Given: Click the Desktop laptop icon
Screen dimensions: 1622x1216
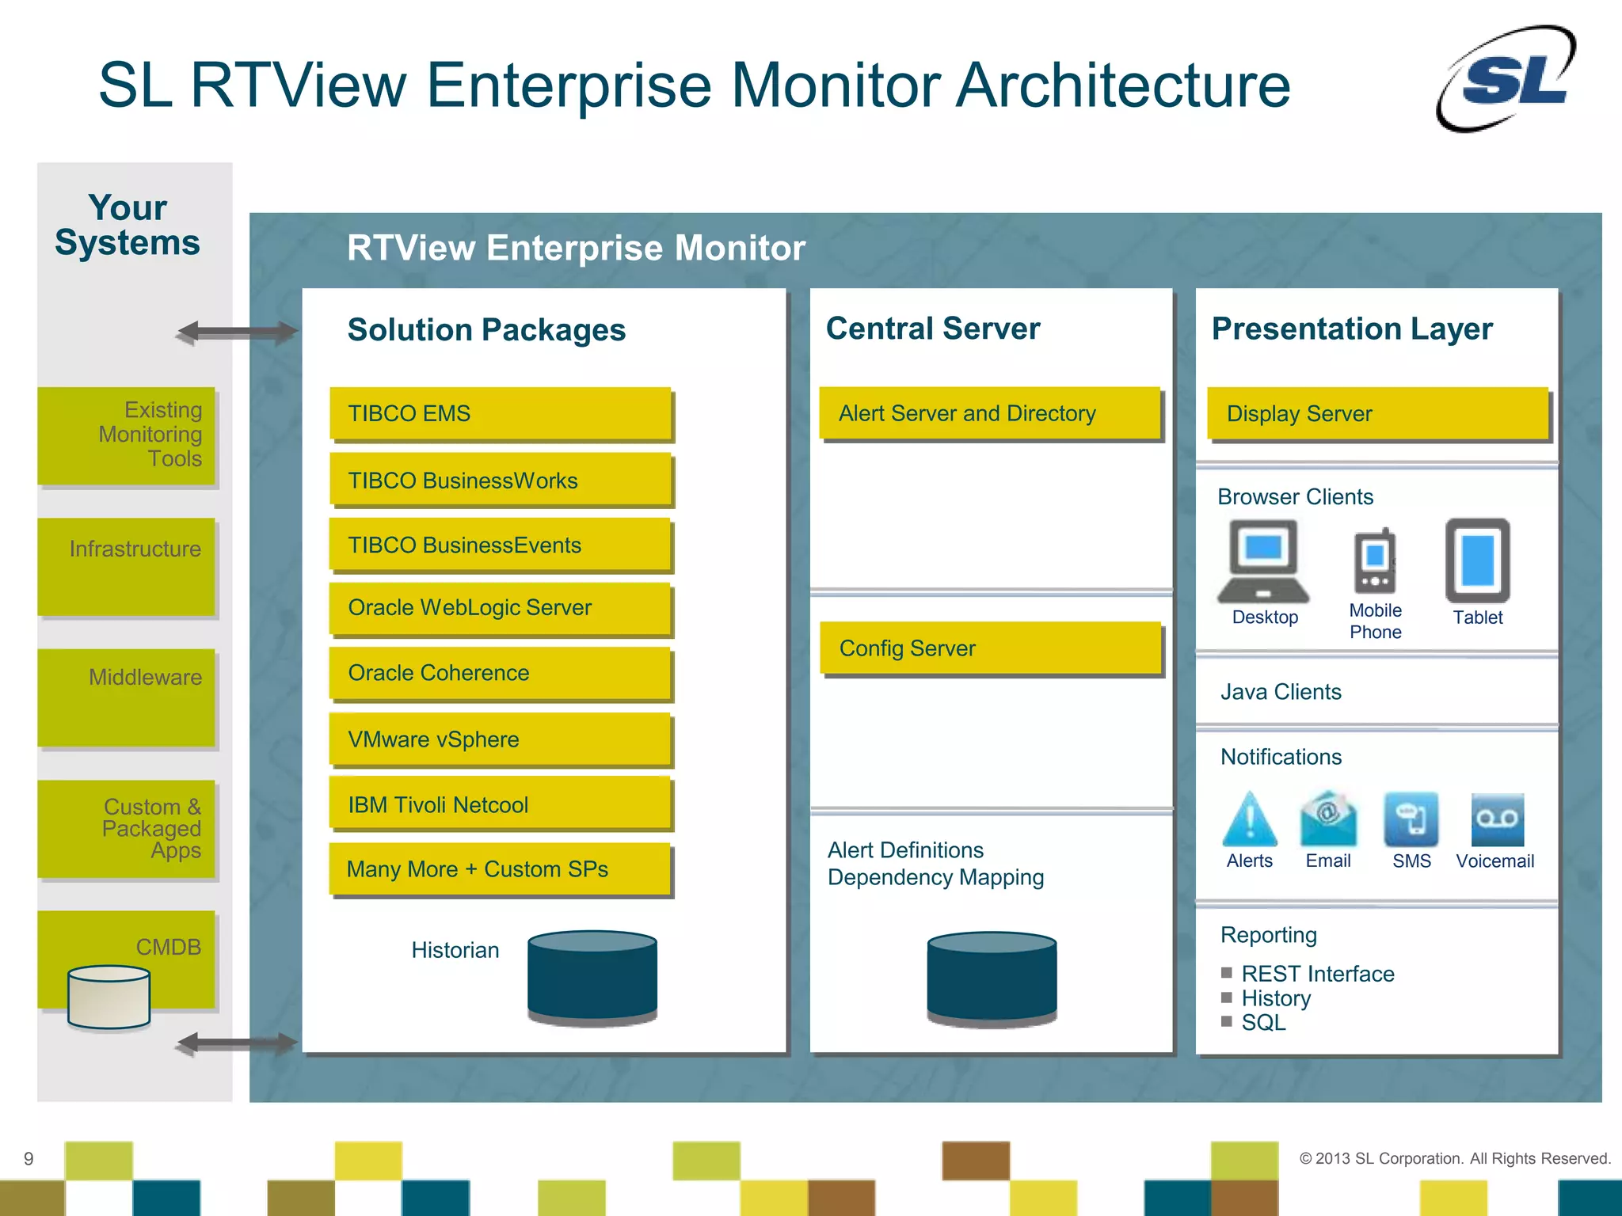Looking at the screenshot, I should coord(1263,560).
